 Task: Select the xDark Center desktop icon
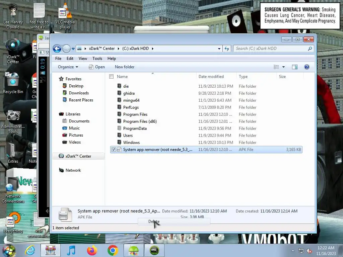(x=13, y=51)
